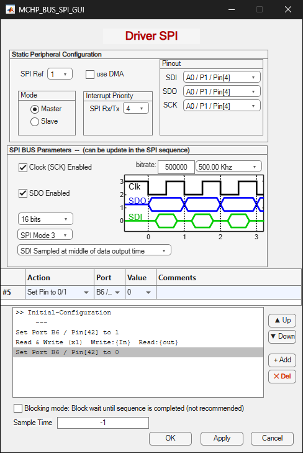This screenshot has height=453, width=303.
Task: Click the bitrate input field
Action: pos(176,167)
